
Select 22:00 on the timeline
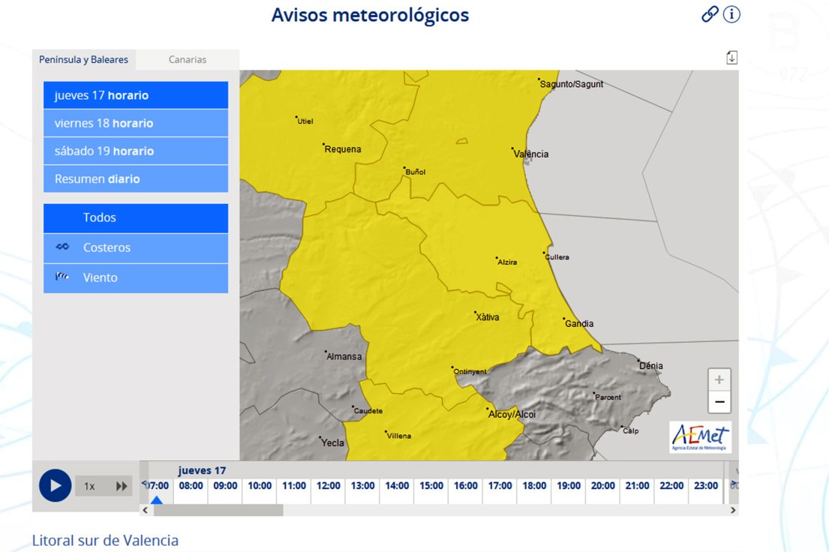tap(671, 486)
